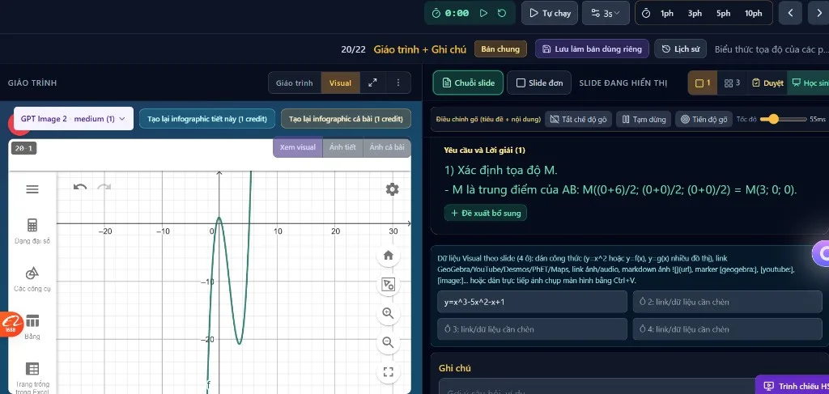Screen dimensions: 829x394
Task: Go to next slide with right chevron
Action: (x=818, y=13)
